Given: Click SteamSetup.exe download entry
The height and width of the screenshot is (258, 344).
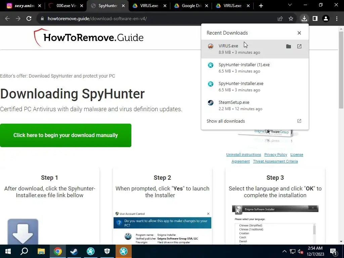Looking at the screenshot, I should point(255,105).
